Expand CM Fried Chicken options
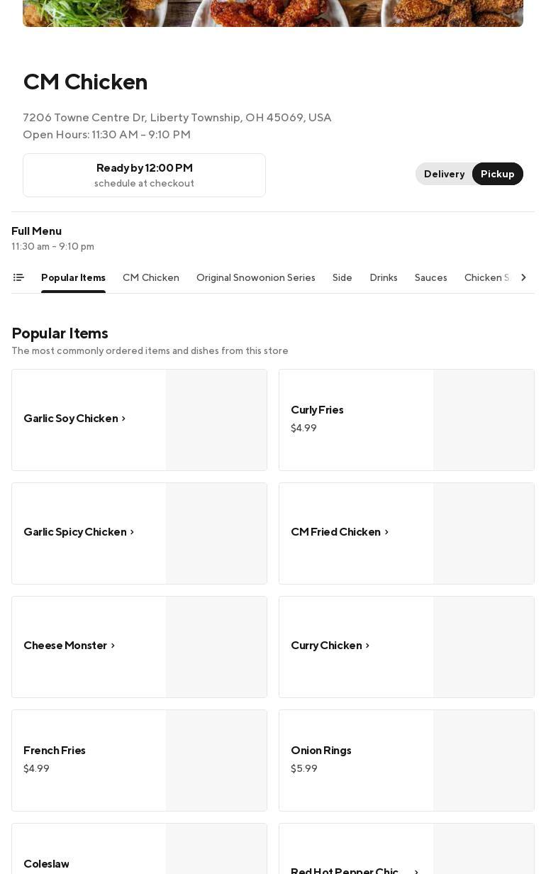 (340, 532)
